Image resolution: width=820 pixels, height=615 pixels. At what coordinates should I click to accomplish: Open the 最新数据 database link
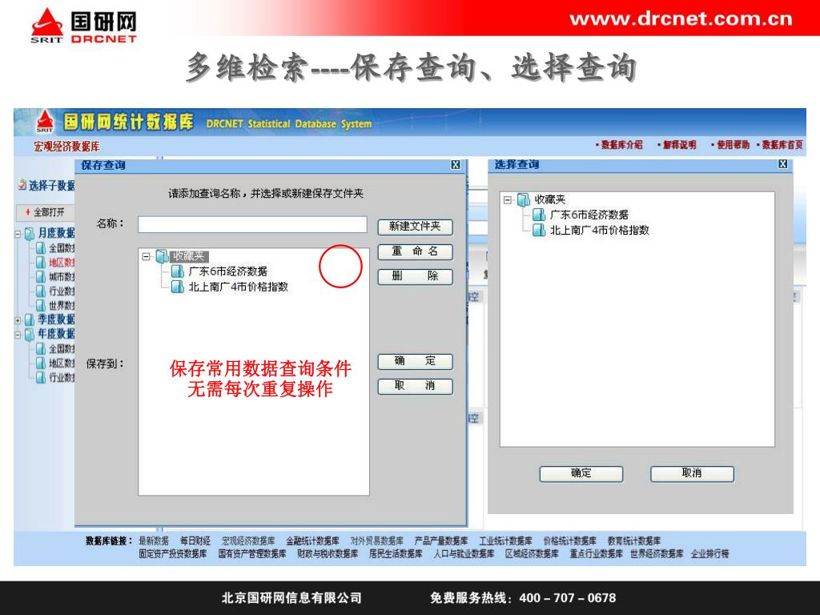click(x=154, y=541)
